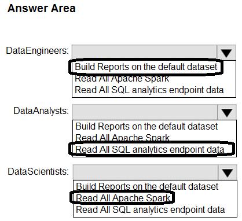Image resolution: width=242 pixels, height=221 pixels.
Task: Click the DataScientists gray selection field
Action: (146, 172)
